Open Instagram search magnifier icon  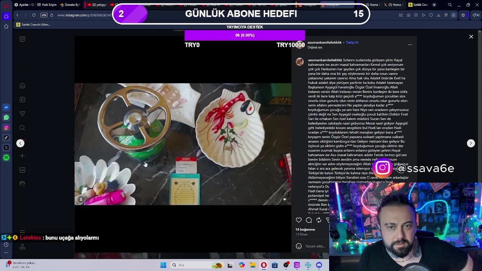click(22, 128)
